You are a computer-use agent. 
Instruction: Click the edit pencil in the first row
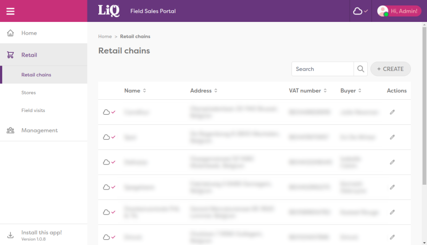tap(392, 112)
